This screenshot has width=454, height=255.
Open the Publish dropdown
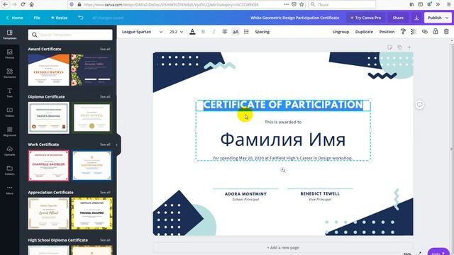click(438, 18)
